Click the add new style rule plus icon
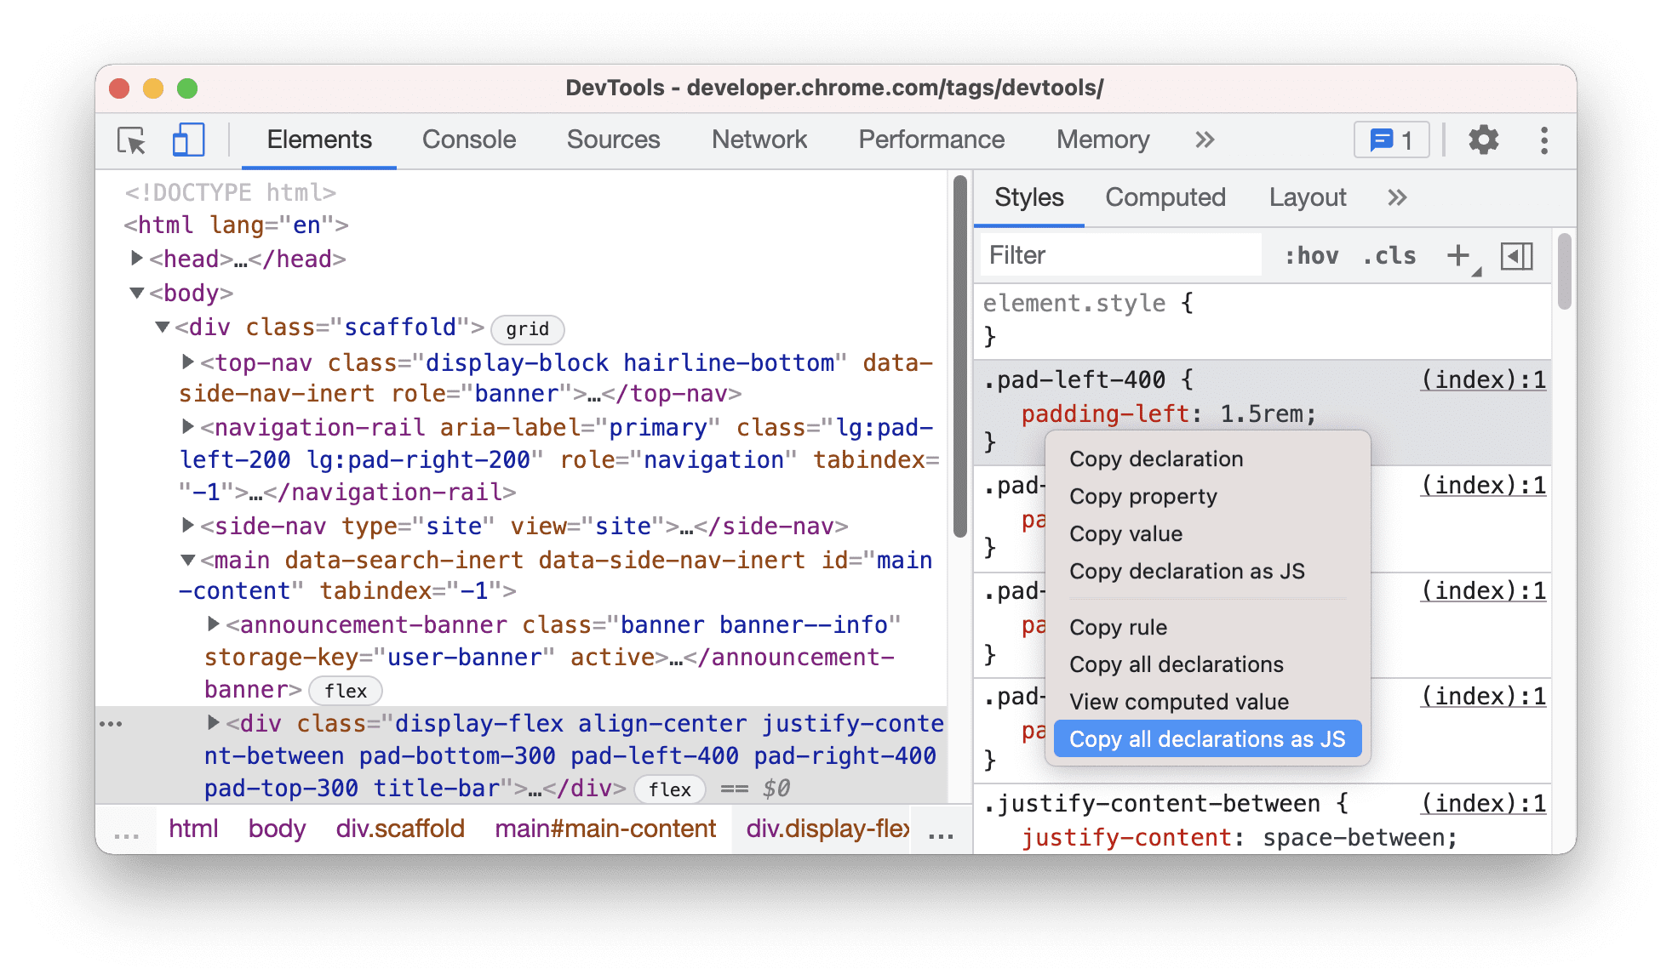The image size is (1672, 980). coord(1463,255)
